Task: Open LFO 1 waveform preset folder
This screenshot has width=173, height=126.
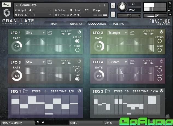Action: [50, 33]
